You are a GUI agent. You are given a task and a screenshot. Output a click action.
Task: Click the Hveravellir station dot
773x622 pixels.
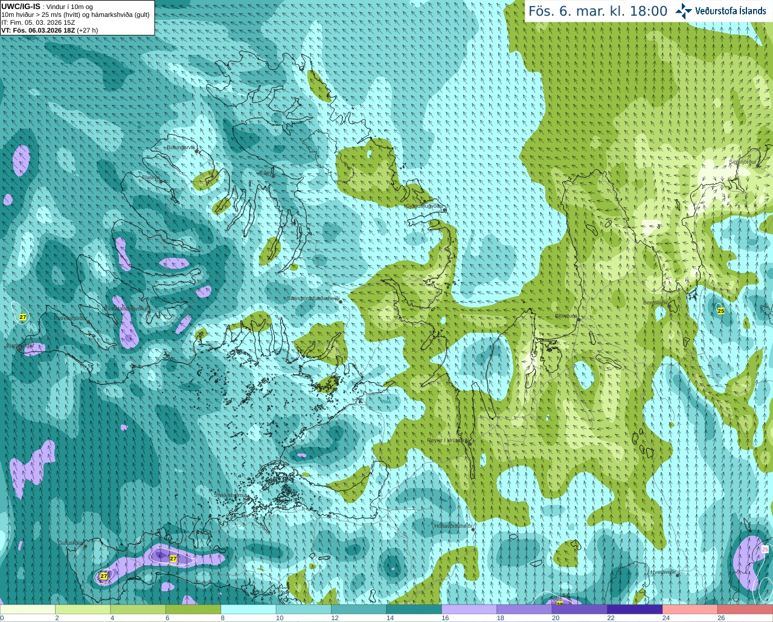[678, 576]
